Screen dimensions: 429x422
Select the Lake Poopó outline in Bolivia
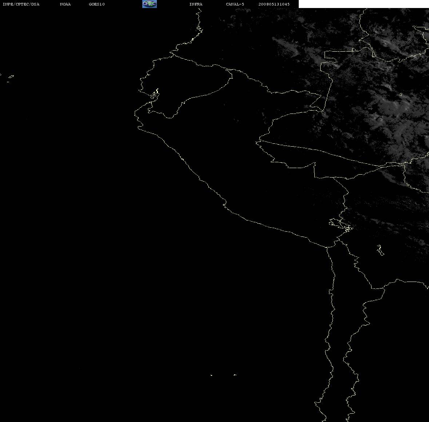[380, 250]
